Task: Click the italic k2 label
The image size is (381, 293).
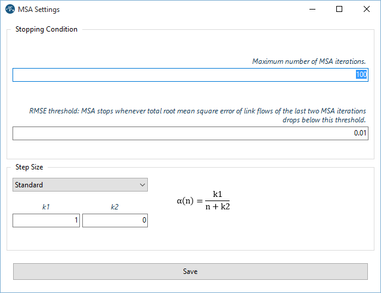Action: pos(114,207)
